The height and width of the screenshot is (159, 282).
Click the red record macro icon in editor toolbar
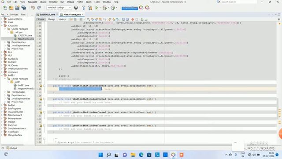pyautogui.click(x=133, y=19)
